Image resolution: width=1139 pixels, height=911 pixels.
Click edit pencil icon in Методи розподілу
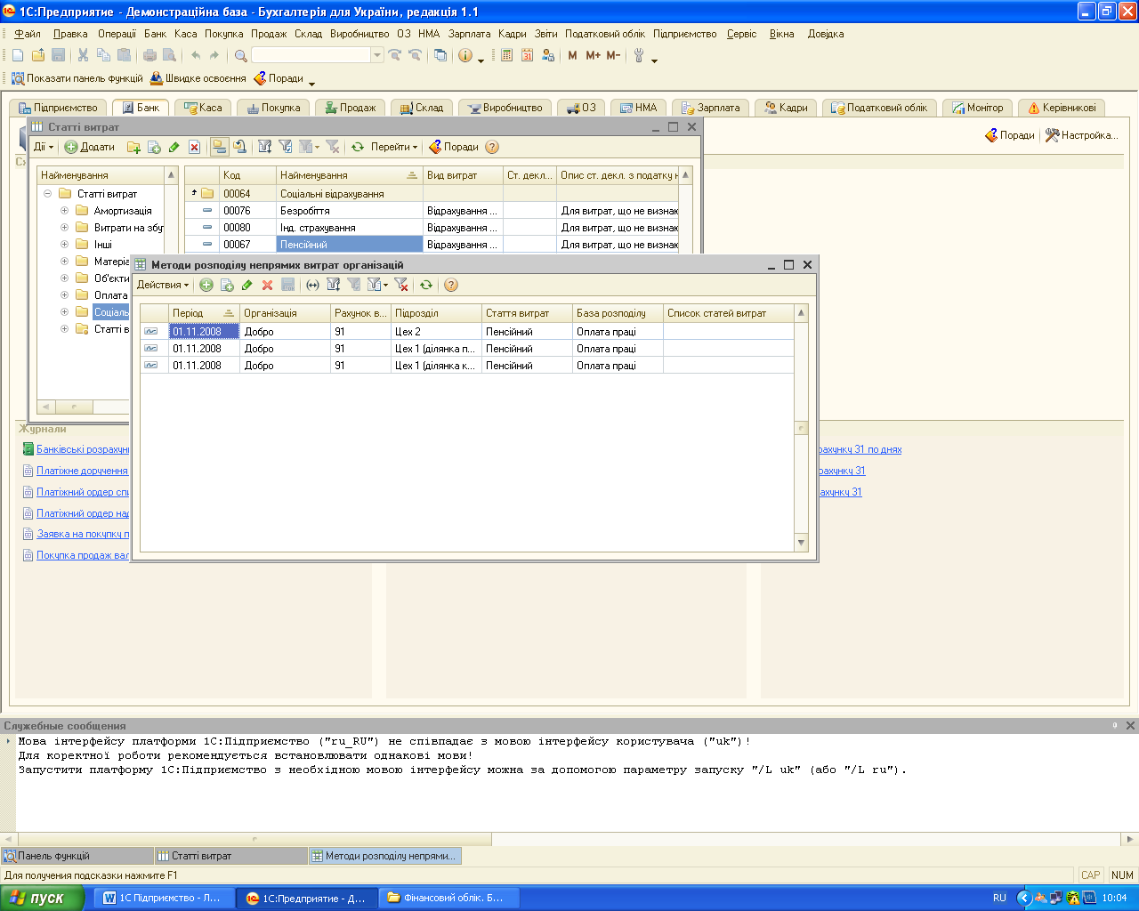pyautogui.click(x=246, y=285)
